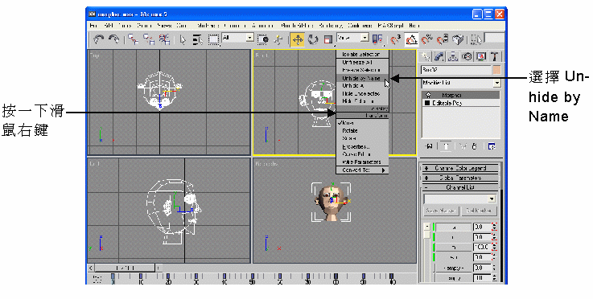
Task: Click the Delete Marker button
Action: click(479, 211)
